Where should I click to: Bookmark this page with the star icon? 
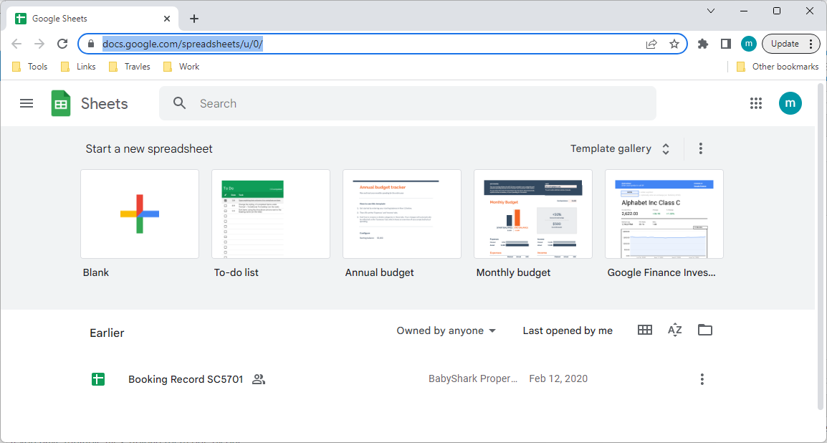[674, 44]
